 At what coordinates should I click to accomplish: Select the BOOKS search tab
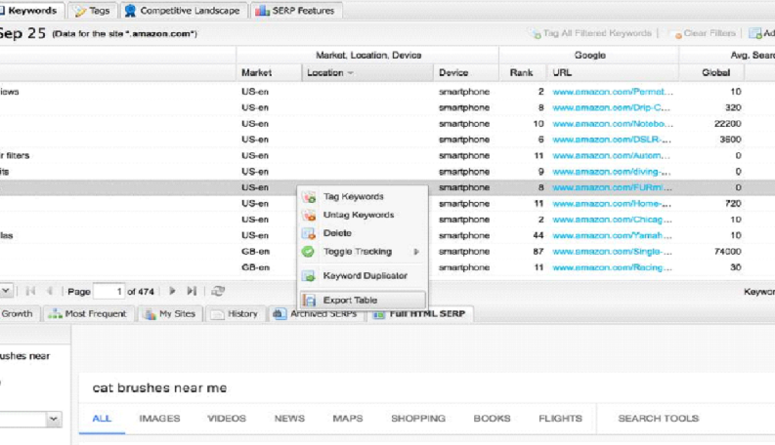coord(492,419)
